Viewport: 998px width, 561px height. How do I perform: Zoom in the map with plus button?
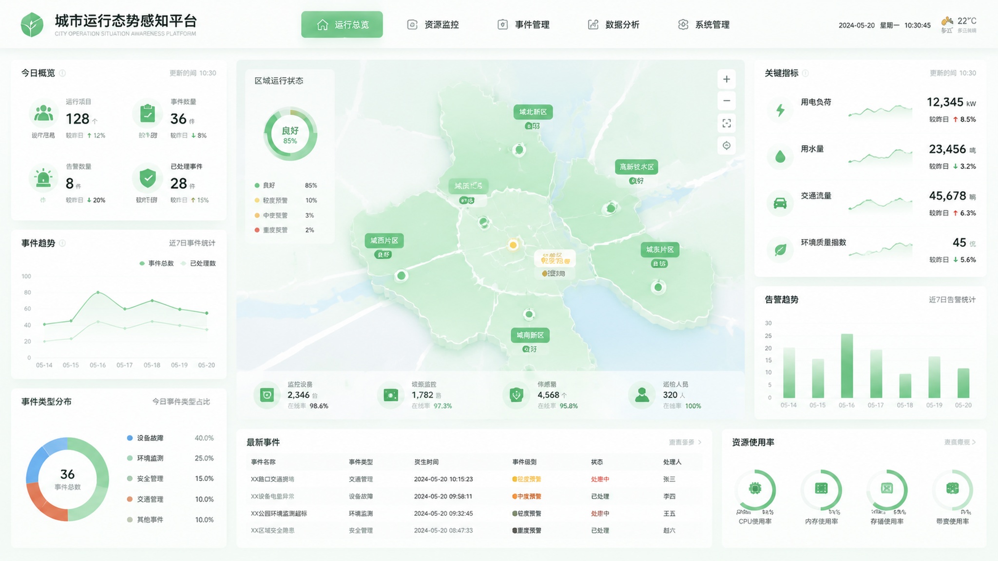pyautogui.click(x=727, y=79)
